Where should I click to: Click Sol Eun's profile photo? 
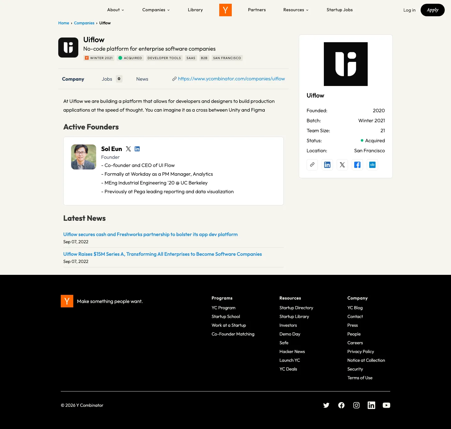[84, 157]
